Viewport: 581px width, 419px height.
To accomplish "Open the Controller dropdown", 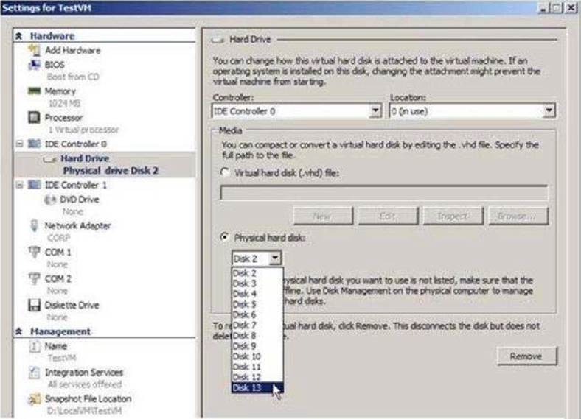I will 375,110.
